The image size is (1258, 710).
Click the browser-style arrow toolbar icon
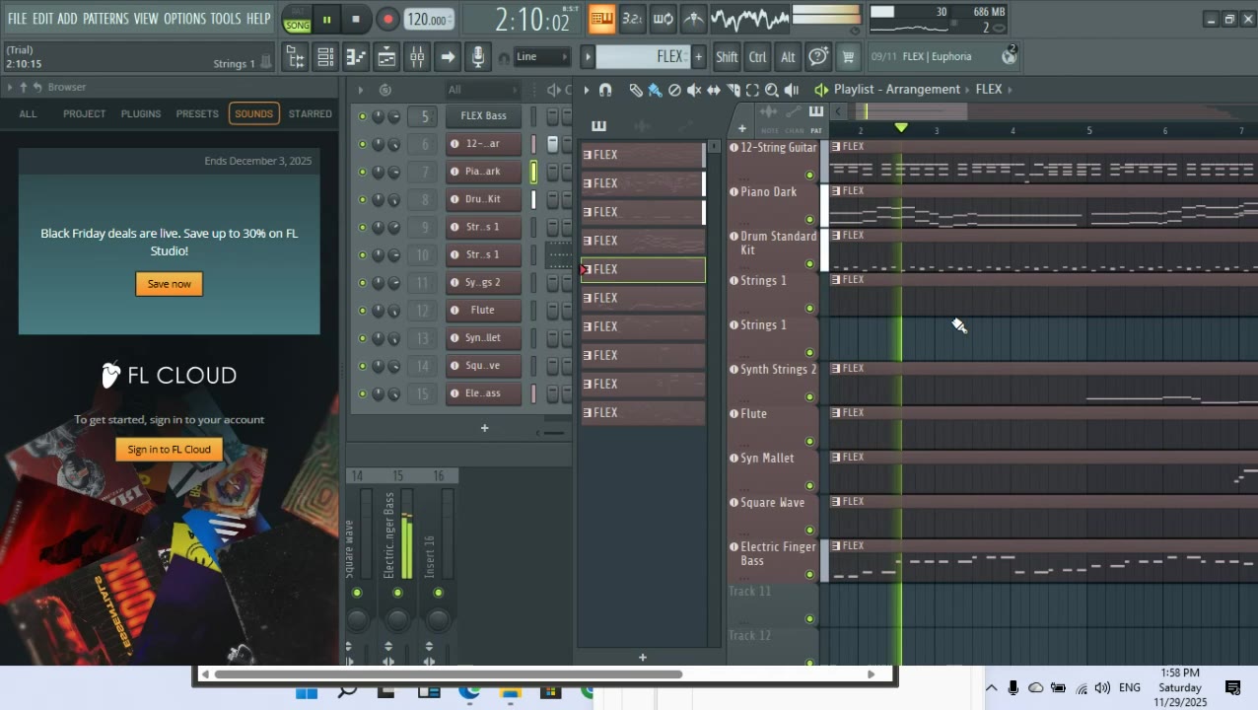coord(448,57)
